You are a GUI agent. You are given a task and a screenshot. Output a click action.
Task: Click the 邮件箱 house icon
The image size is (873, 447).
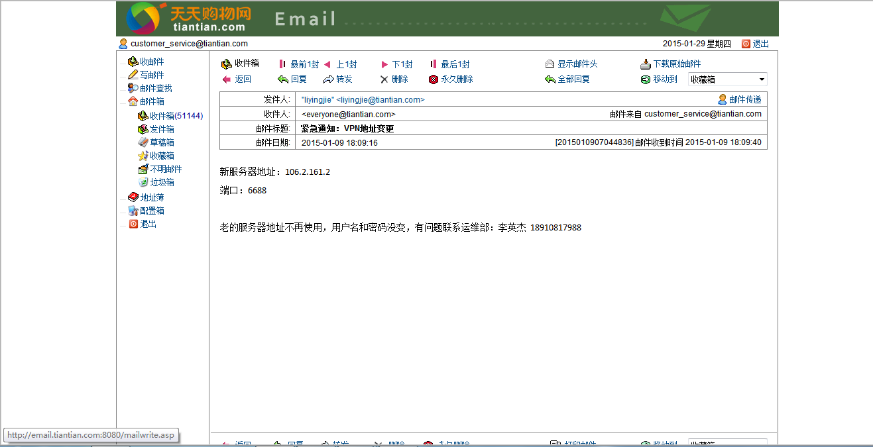(133, 101)
